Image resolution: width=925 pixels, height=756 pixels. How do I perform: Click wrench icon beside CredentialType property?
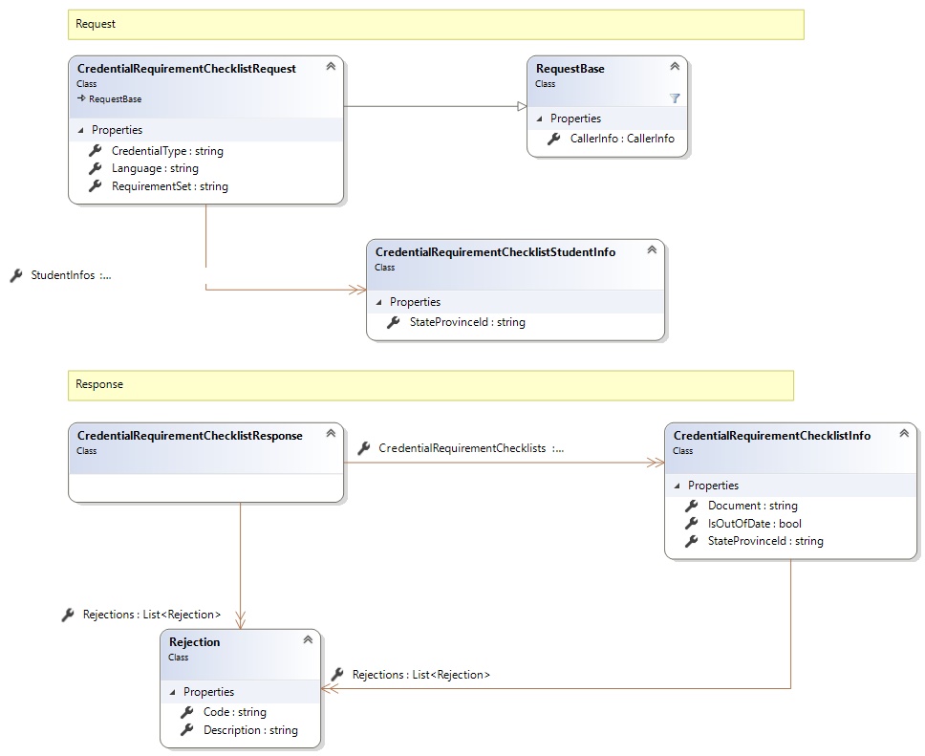click(96, 151)
